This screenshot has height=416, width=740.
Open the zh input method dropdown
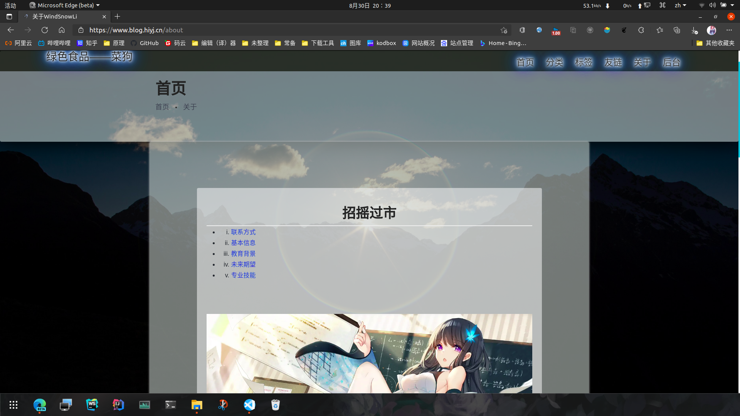click(x=680, y=5)
